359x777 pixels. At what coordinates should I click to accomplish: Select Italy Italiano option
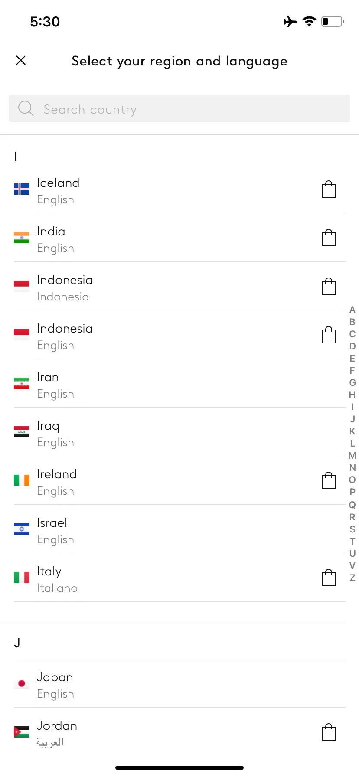(x=179, y=578)
